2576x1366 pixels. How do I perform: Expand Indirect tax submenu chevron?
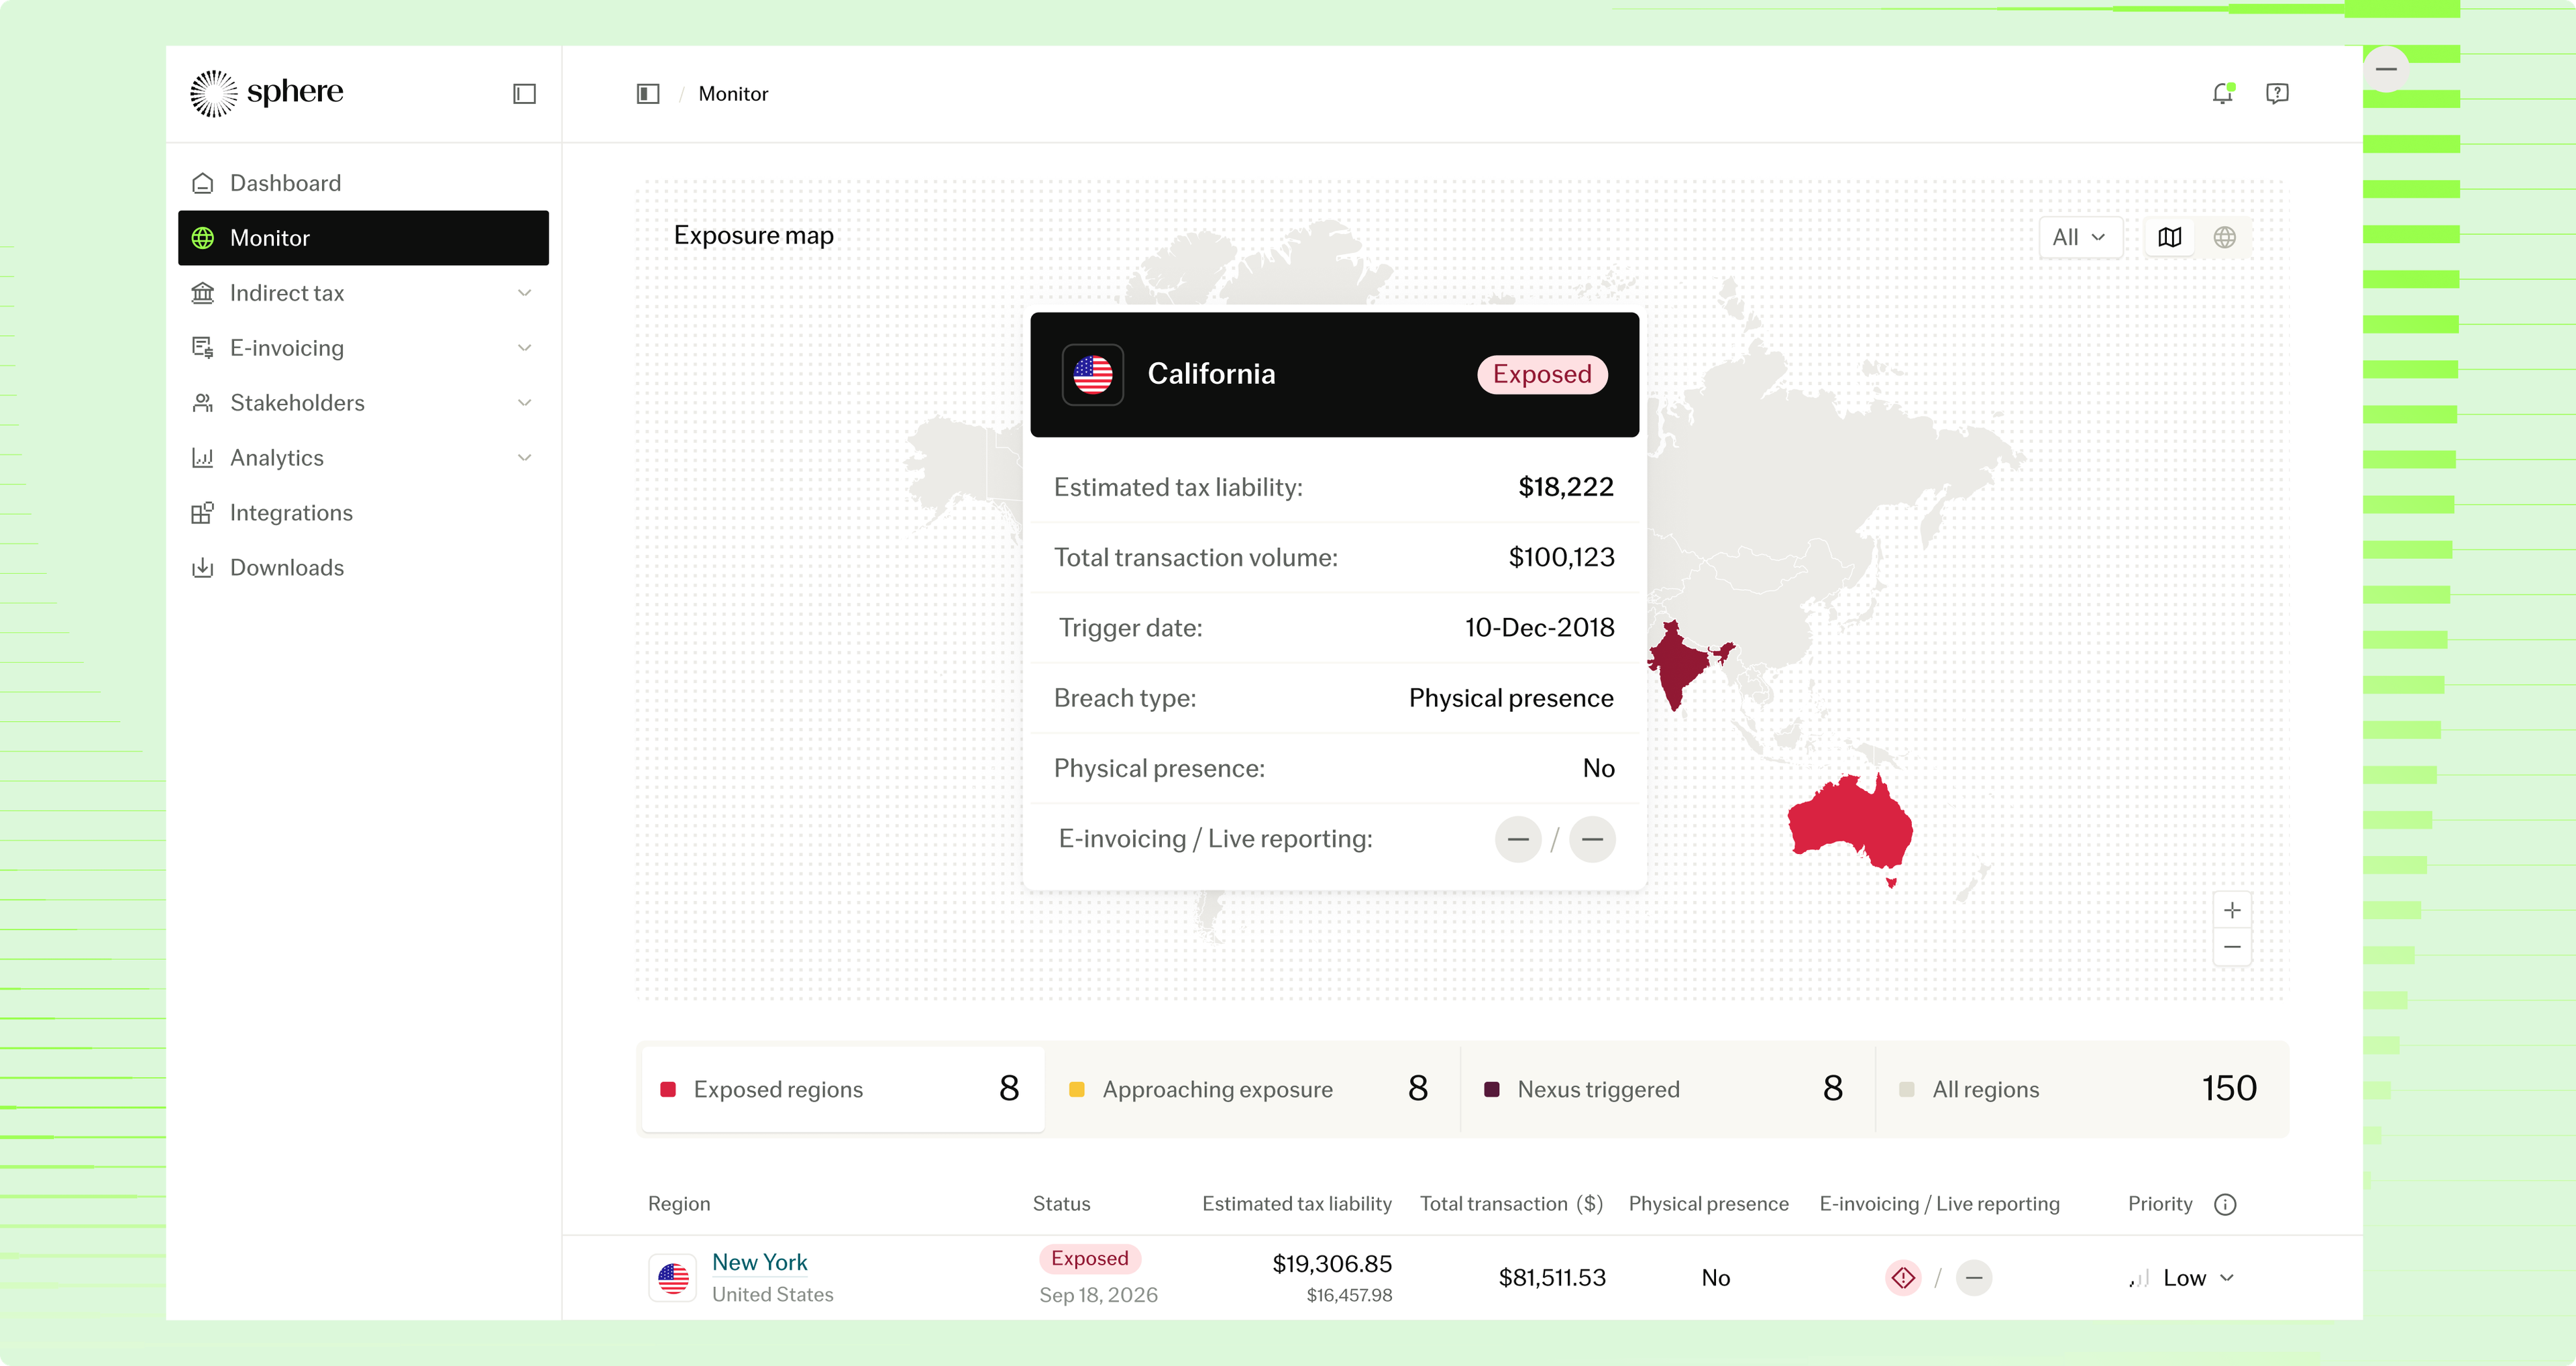click(525, 293)
